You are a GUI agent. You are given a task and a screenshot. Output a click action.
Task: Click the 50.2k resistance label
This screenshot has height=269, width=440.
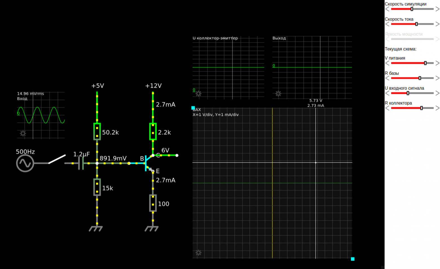point(111,132)
